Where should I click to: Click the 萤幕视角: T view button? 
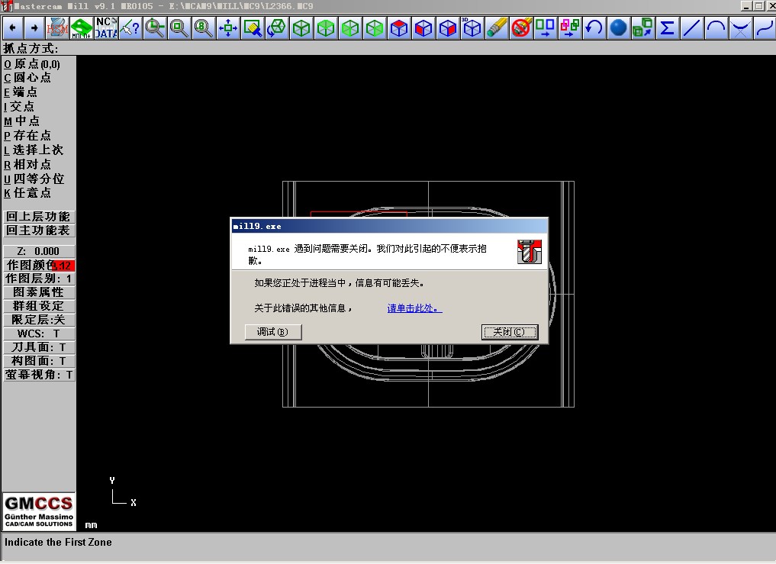pos(39,375)
